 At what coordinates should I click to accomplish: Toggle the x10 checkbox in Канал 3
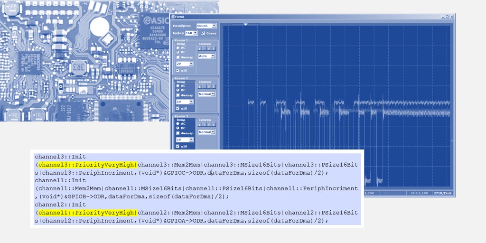(x=178, y=146)
